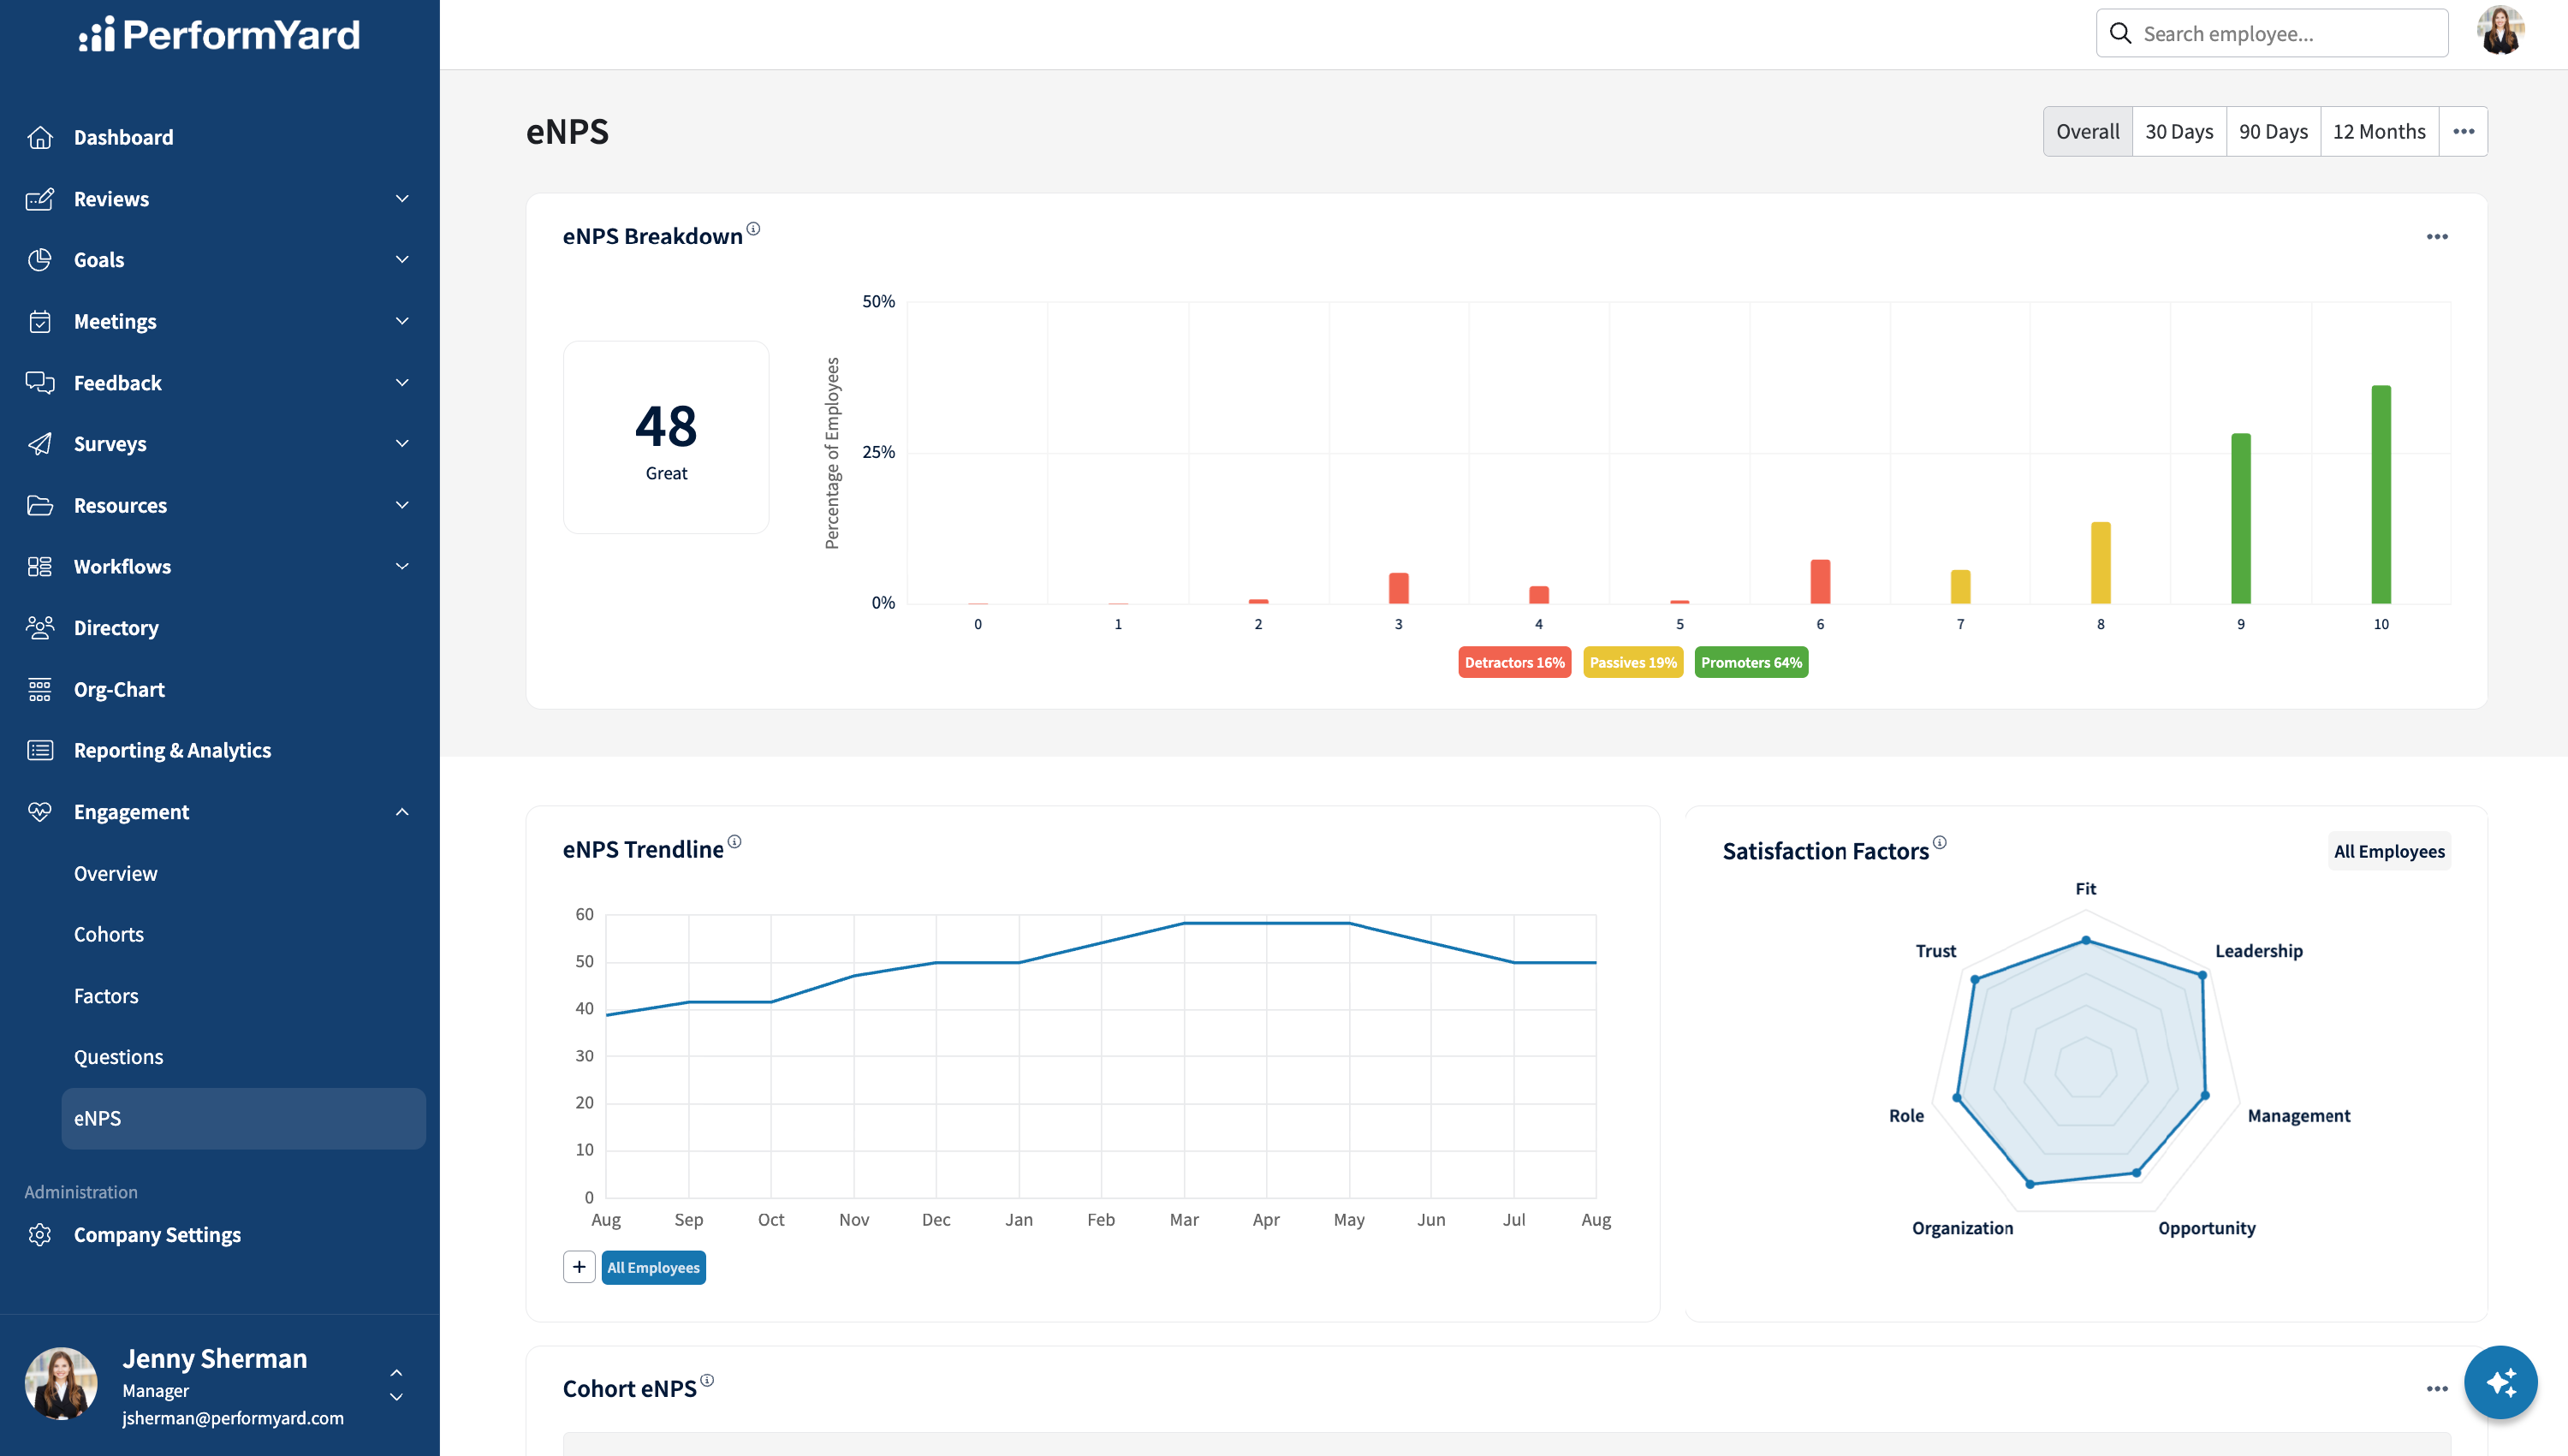Click the AI sparkle assistant button

(2500, 1383)
